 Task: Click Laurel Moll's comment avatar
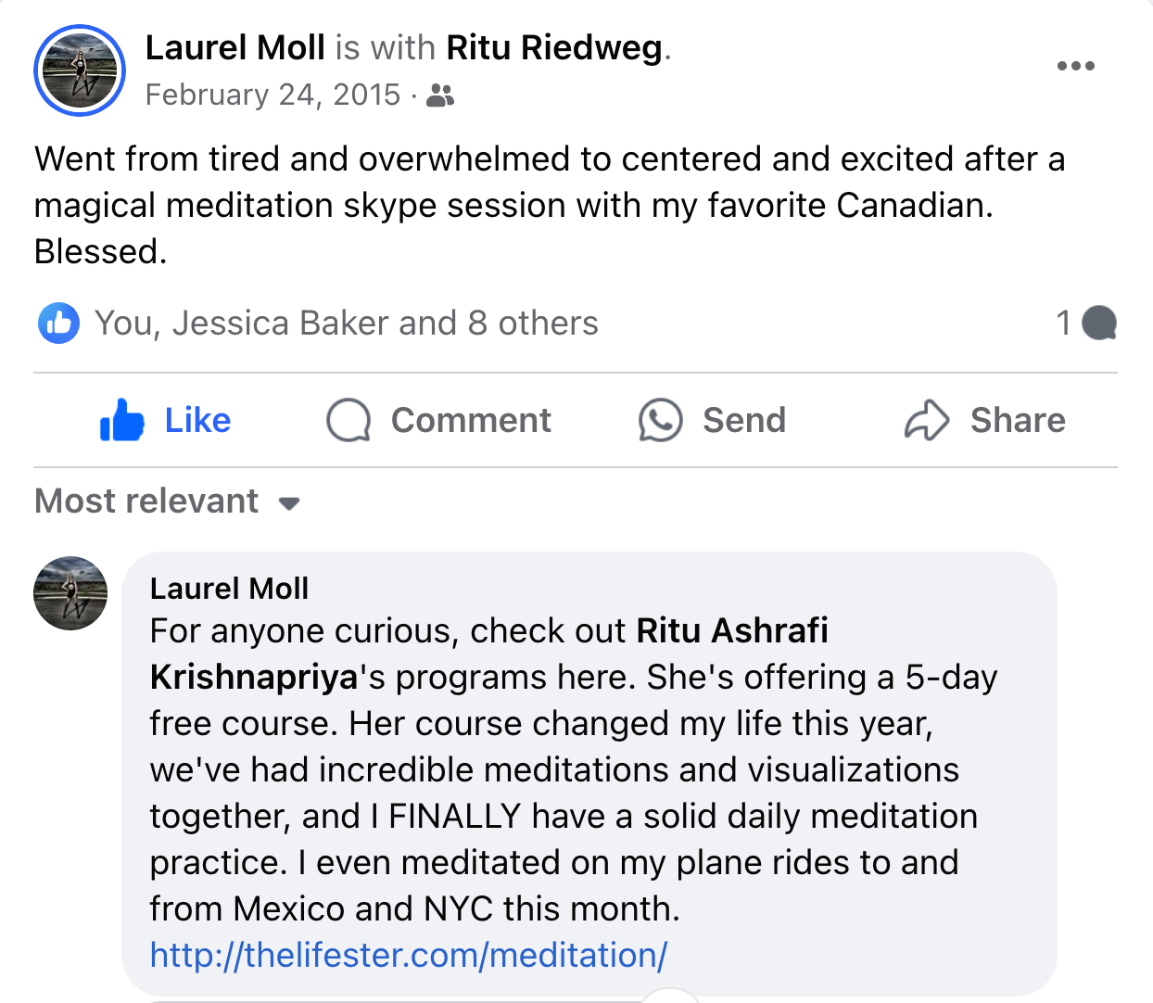point(70,593)
